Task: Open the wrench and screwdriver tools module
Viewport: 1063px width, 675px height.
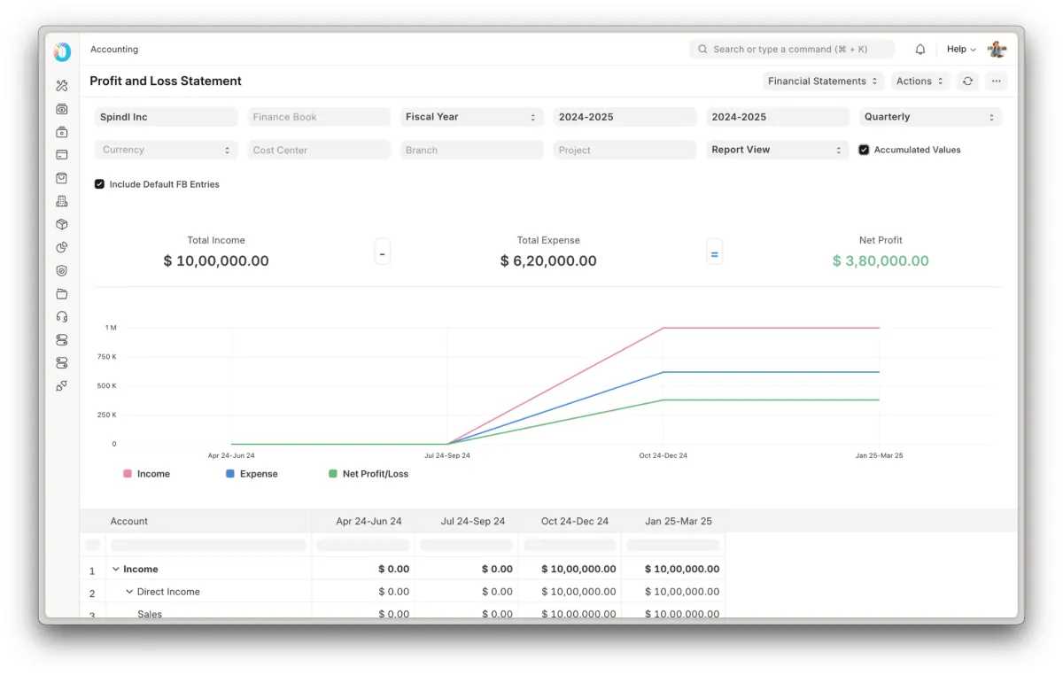Action: click(62, 86)
